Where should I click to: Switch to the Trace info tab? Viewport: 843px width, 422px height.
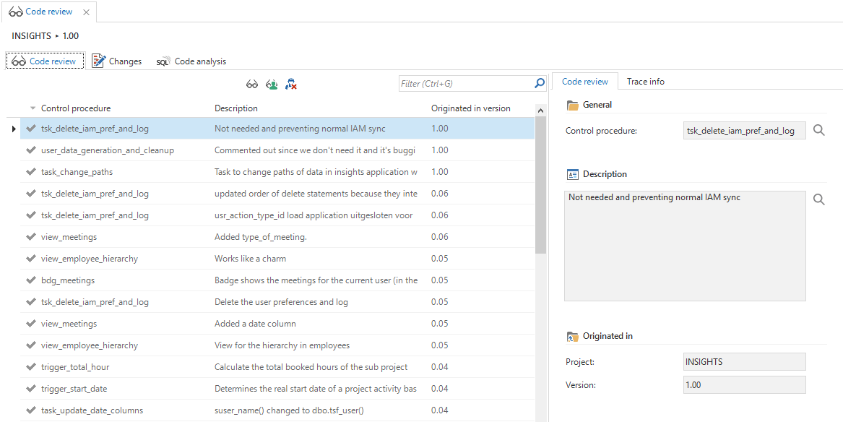(x=645, y=82)
